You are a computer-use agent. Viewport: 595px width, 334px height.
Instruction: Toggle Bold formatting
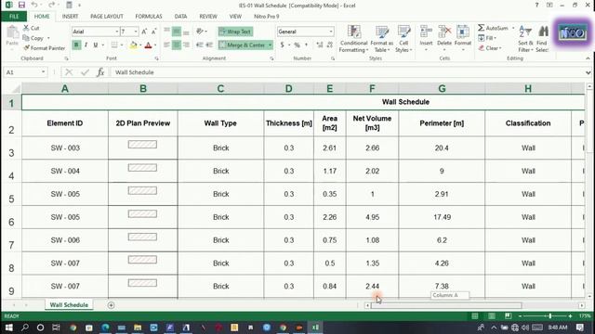[x=76, y=45]
